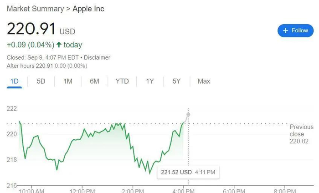
Task: Click the 12:00 PM axis label
Action: [82, 188]
